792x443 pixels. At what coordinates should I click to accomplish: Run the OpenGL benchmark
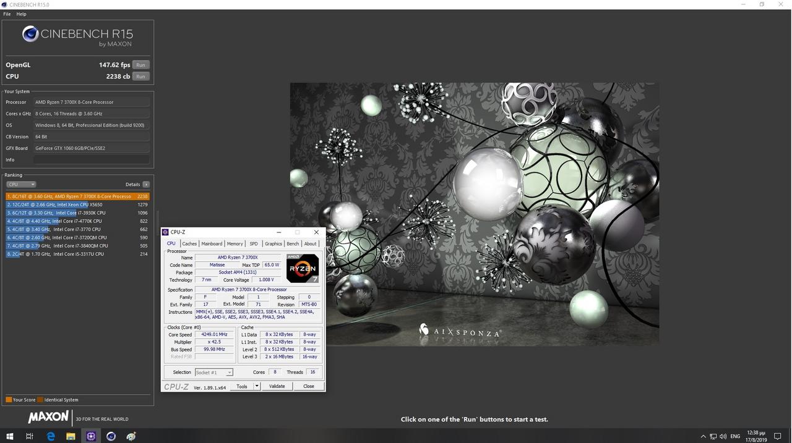click(x=141, y=65)
